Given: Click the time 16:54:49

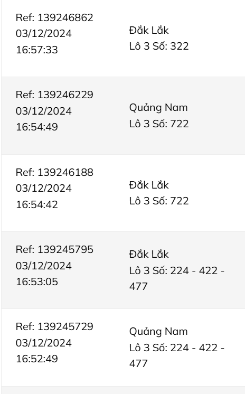Looking at the screenshot, I should [37, 127].
